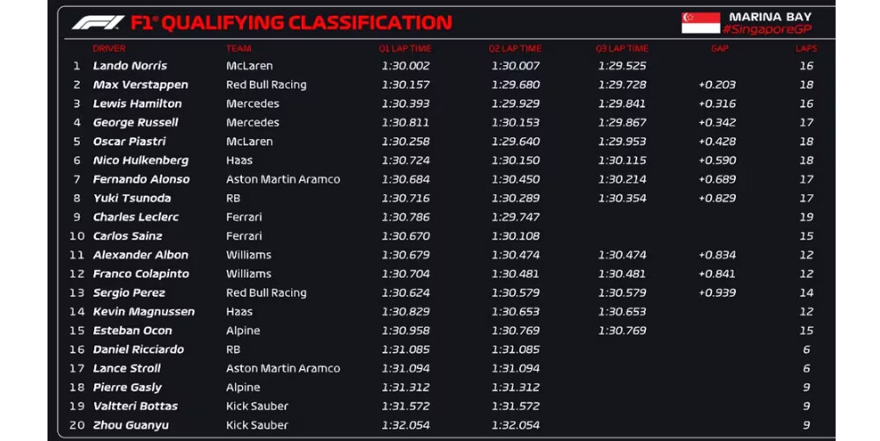Select driver Max Verstappen
880x441 pixels.
[x=141, y=85]
